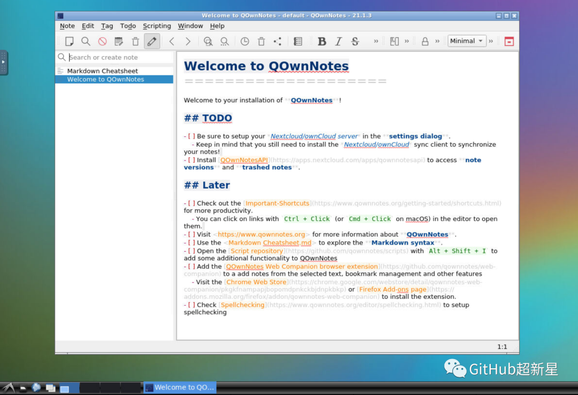Expand overflow chevron after panel layout icon
578x395 pixels.
tap(407, 41)
